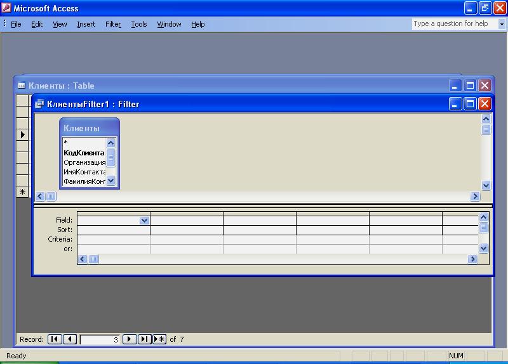Go to first record button
Screen dimensions: 508x364
55,339
